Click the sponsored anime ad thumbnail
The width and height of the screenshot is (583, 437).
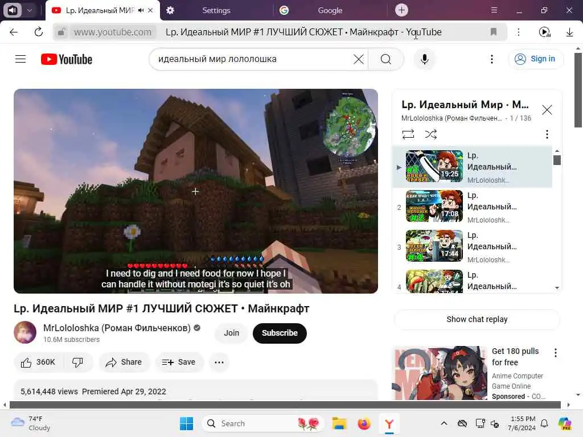click(440, 373)
